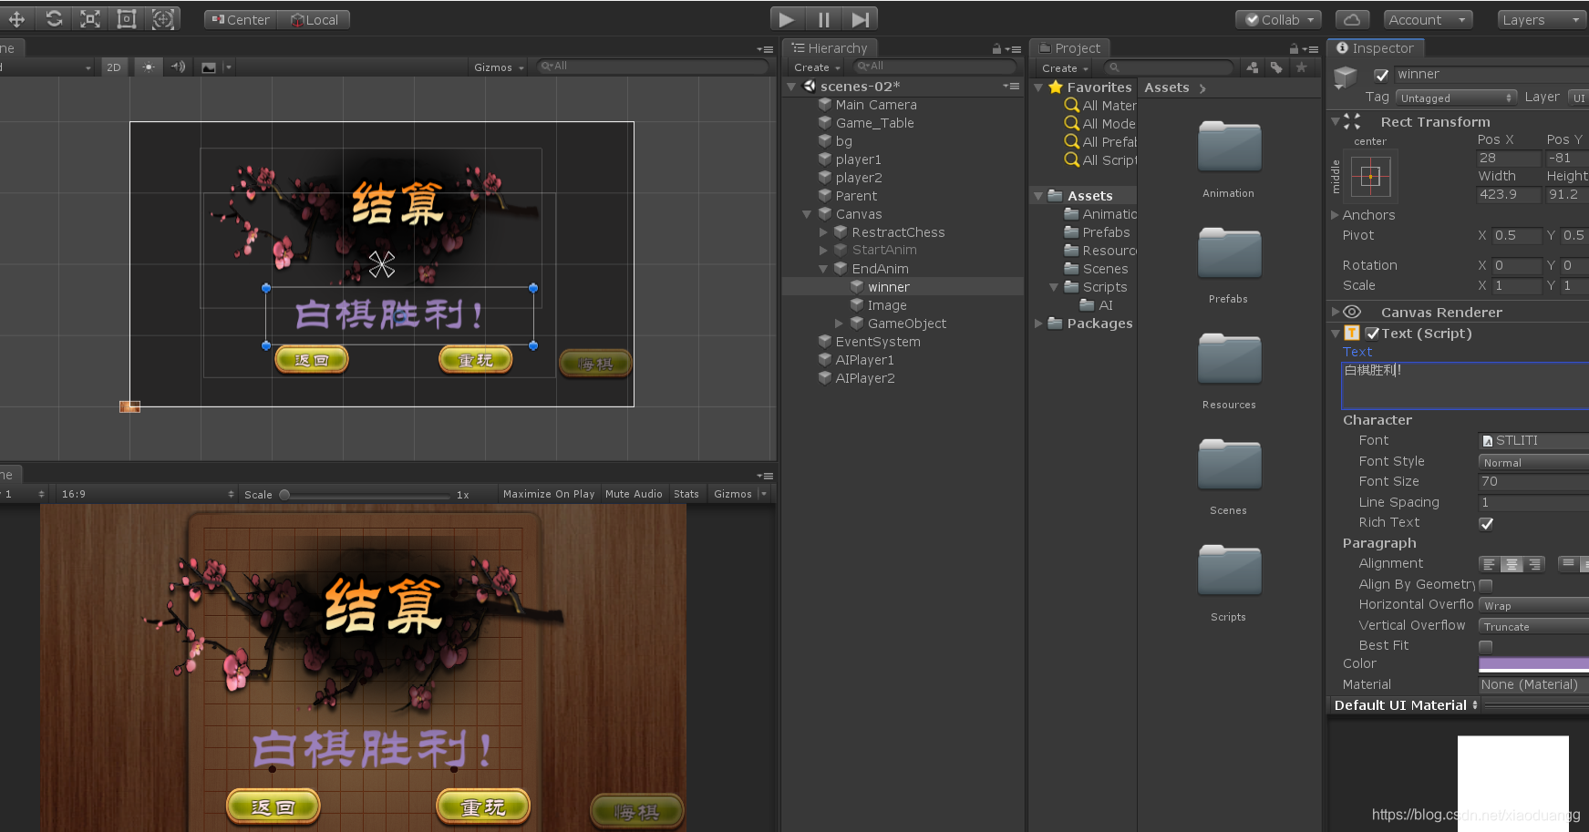
Task: Open Vertical Overflow Truncate dropdown
Action: click(x=1533, y=627)
